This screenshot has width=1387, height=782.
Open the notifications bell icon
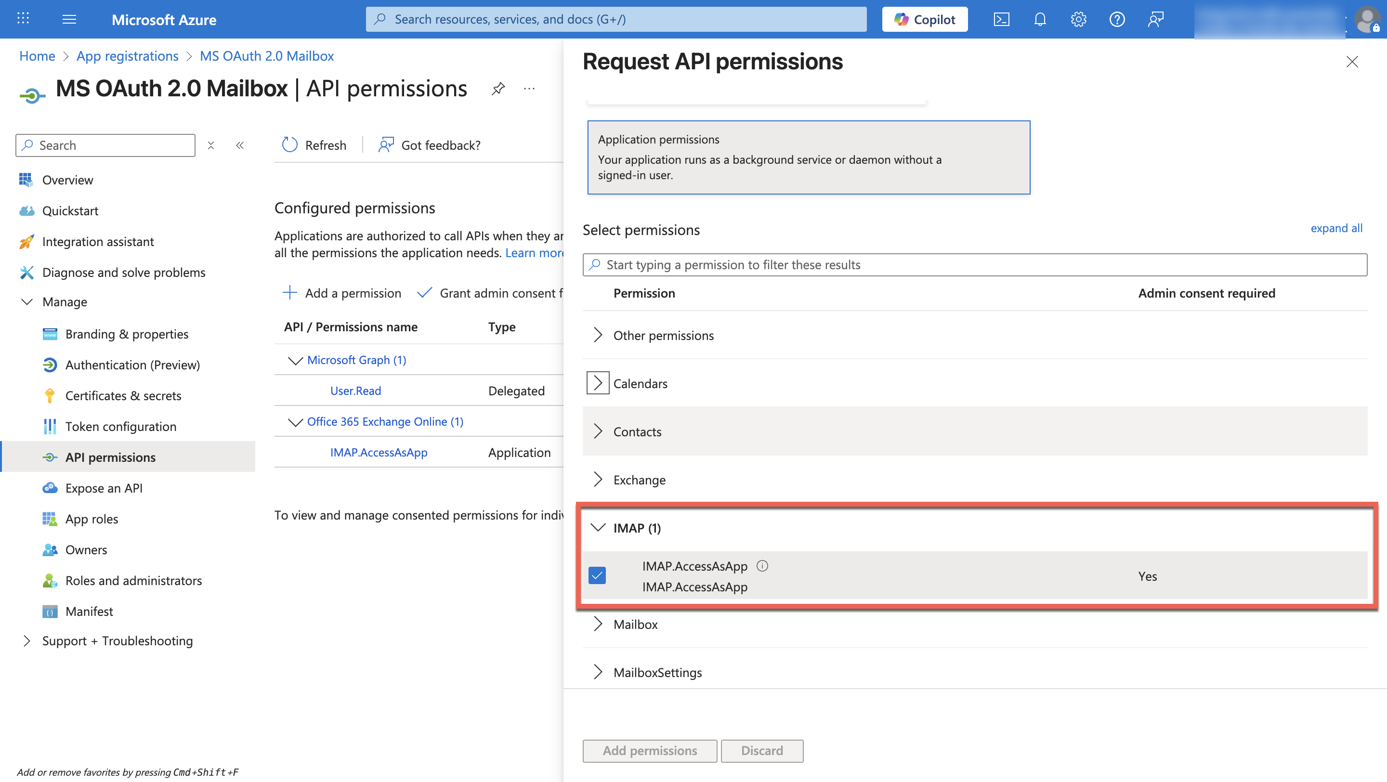click(x=1040, y=20)
